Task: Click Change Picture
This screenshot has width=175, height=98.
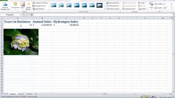Action: pyautogui.click(x=39, y=6)
